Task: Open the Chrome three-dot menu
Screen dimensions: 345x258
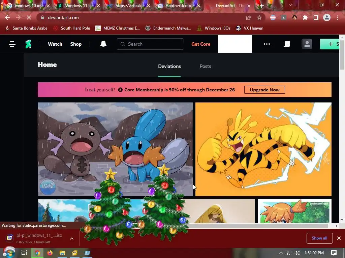Action: pyautogui.click(x=338, y=17)
